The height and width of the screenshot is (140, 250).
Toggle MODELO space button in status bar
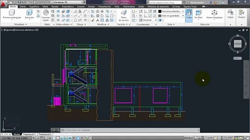188,138
